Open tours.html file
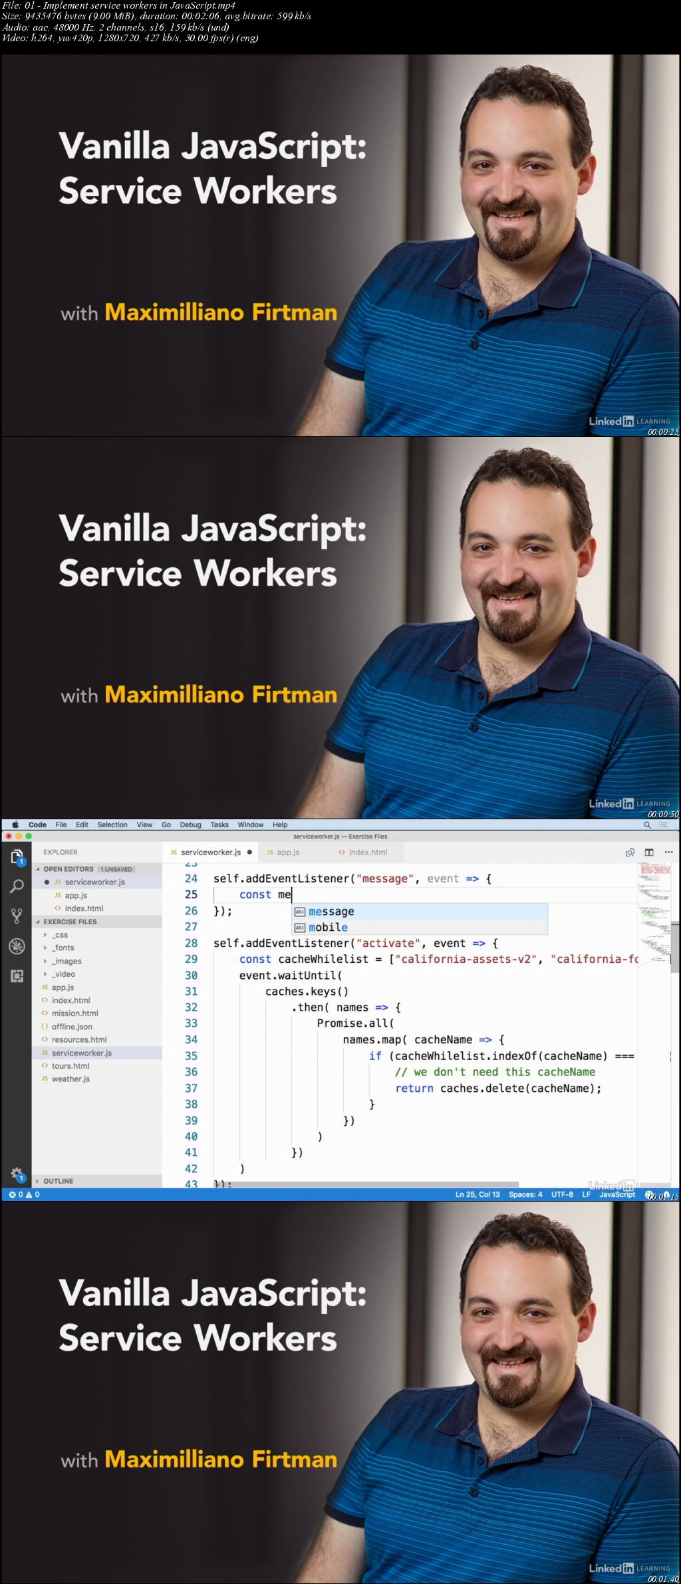Screen dimensions: 681x1584 coord(97,1066)
